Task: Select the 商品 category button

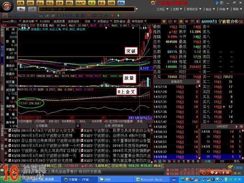Action: (50, 3)
